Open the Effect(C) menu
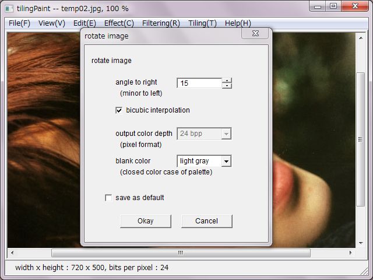This screenshot has height=280, width=373. pos(119,23)
